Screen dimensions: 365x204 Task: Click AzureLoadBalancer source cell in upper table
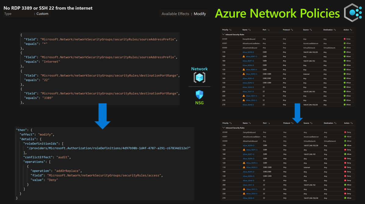coord(311,43)
